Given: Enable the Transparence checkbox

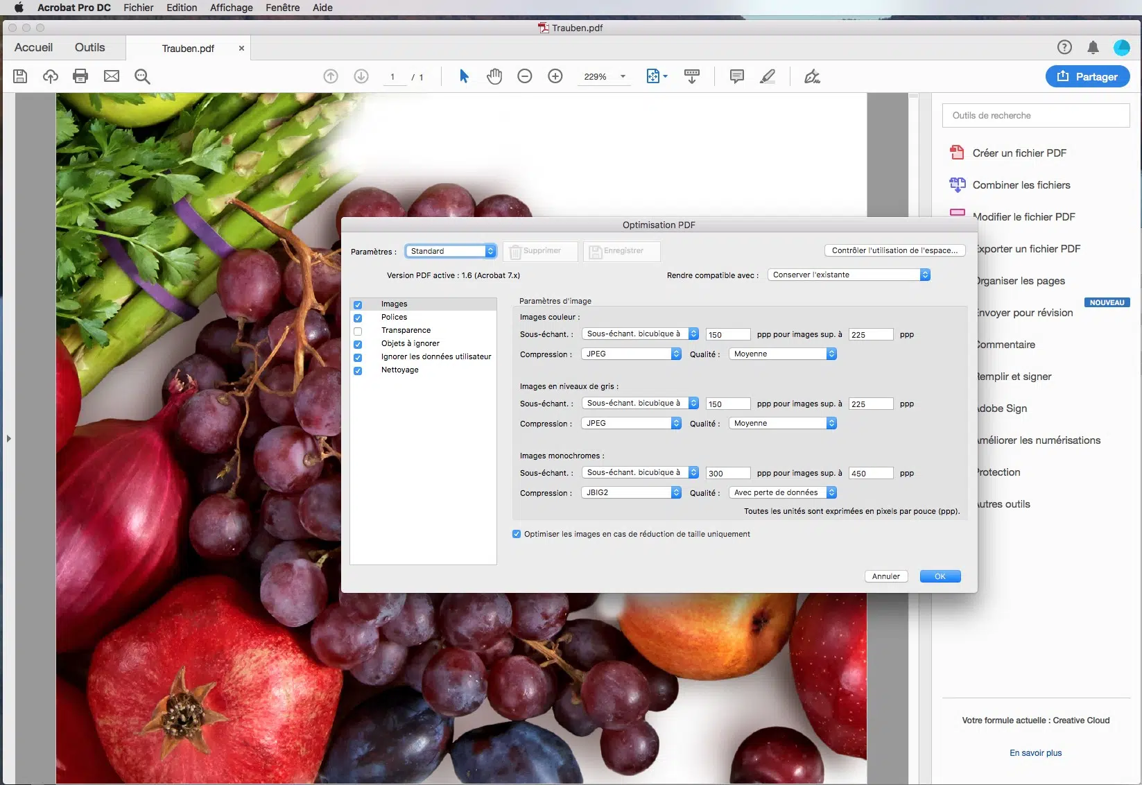Looking at the screenshot, I should [358, 331].
